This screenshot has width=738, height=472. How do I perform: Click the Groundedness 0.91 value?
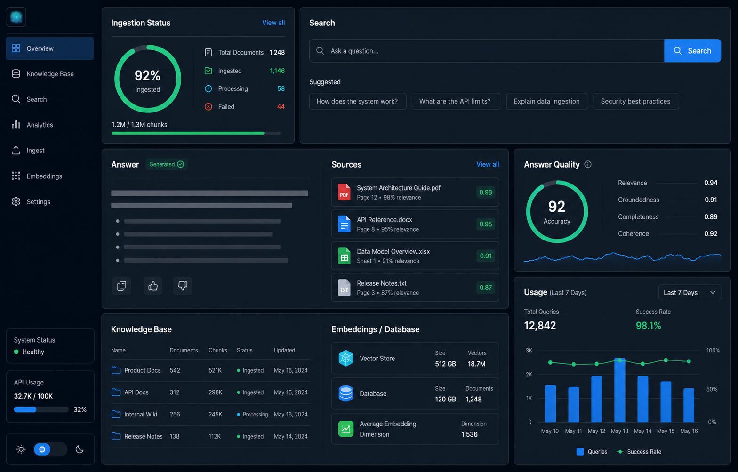(x=711, y=200)
